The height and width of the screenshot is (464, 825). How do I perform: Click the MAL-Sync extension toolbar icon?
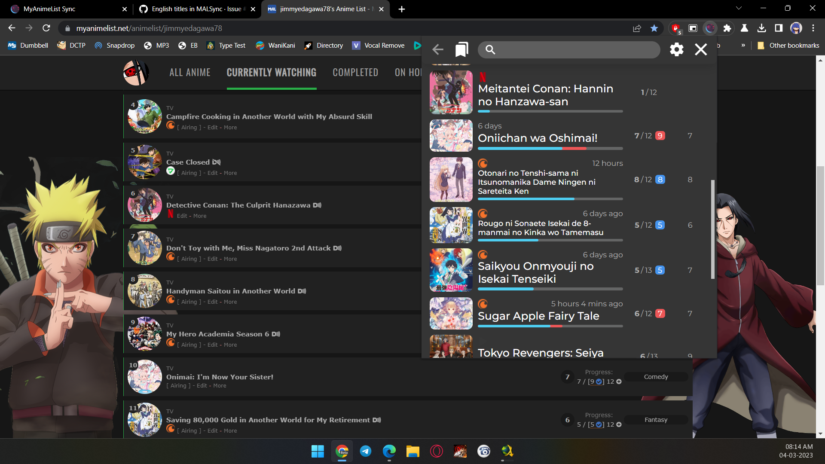point(710,28)
